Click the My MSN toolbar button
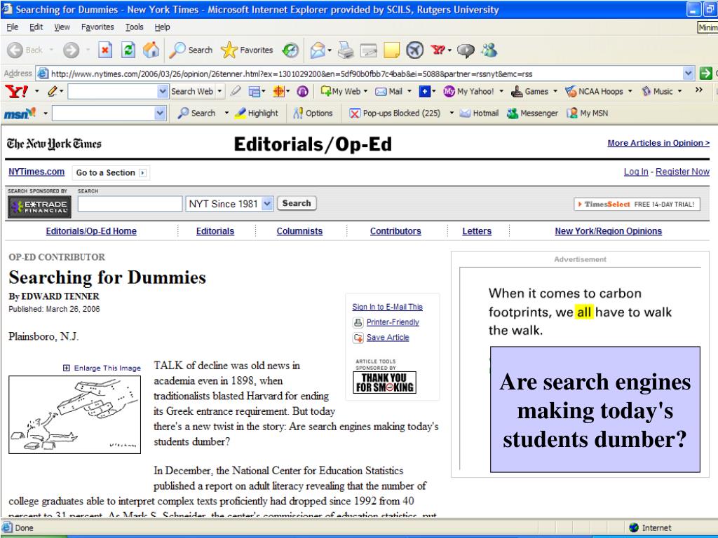The image size is (718, 538). 588,113
